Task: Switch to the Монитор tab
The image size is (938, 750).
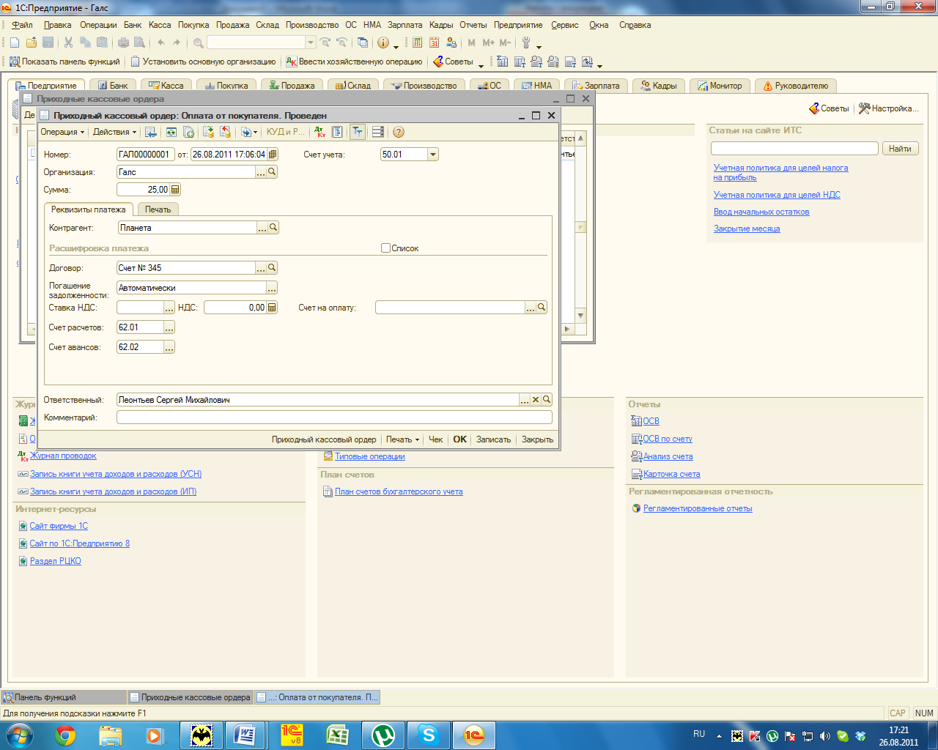Action: [x=720, y=86]
